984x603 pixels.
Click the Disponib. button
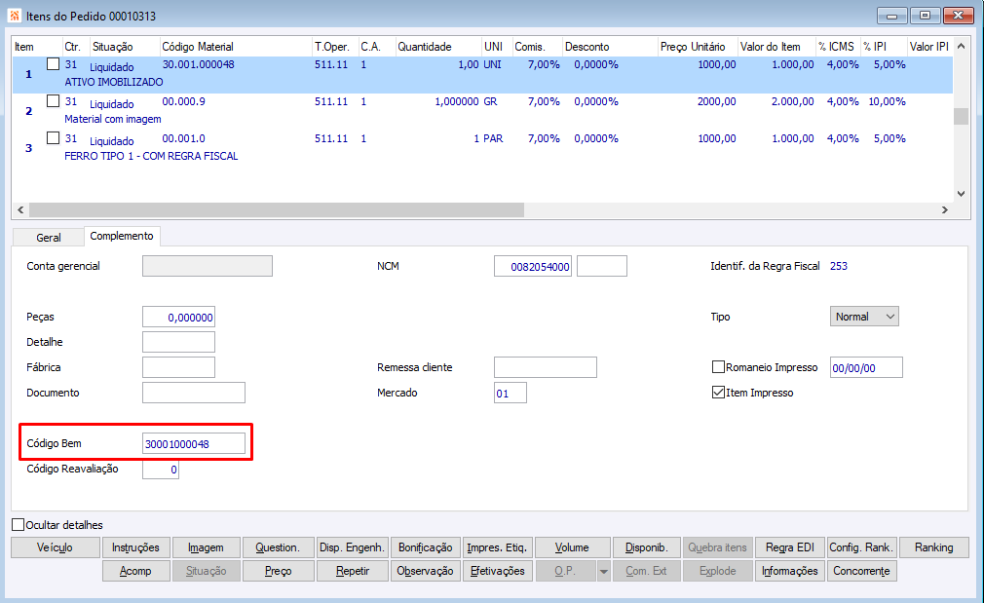[646, 547]
